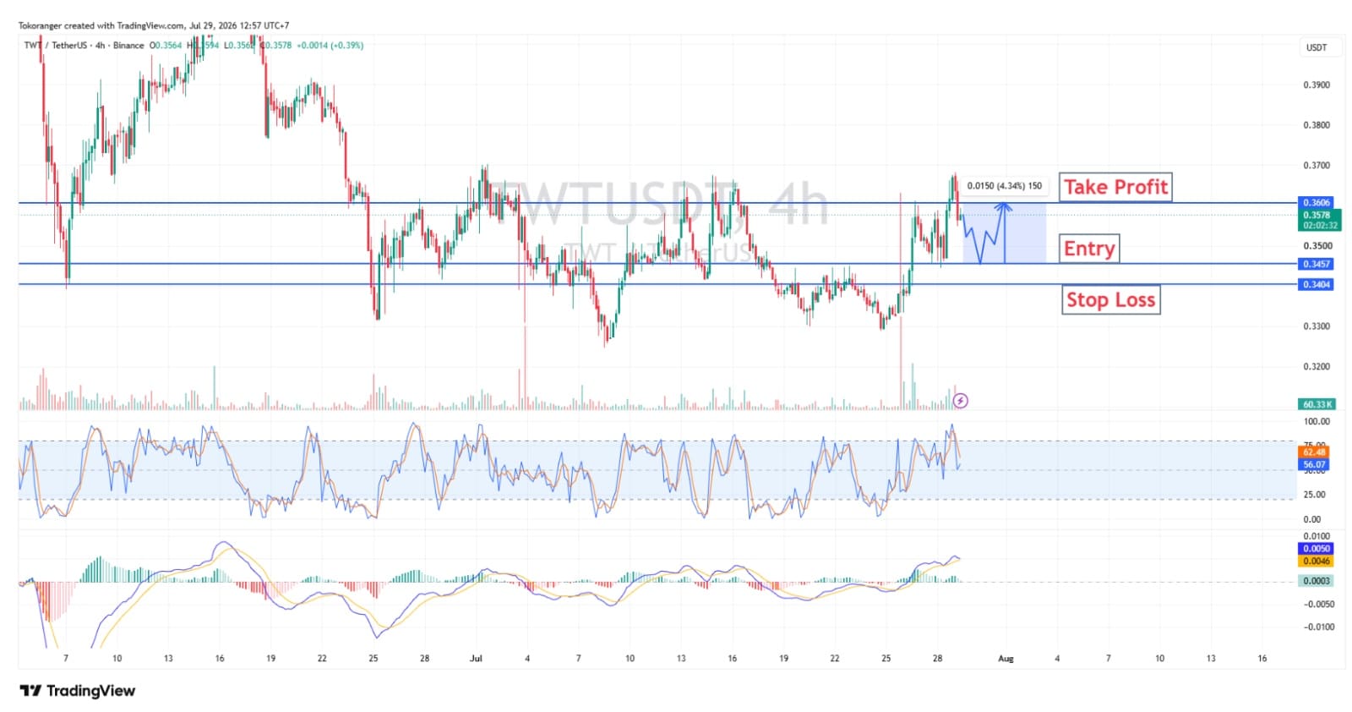The height and width of the screenshot is (712, 1352).
Task: Select the +0.0014 (+0.39%) change value
Action: 330,46
